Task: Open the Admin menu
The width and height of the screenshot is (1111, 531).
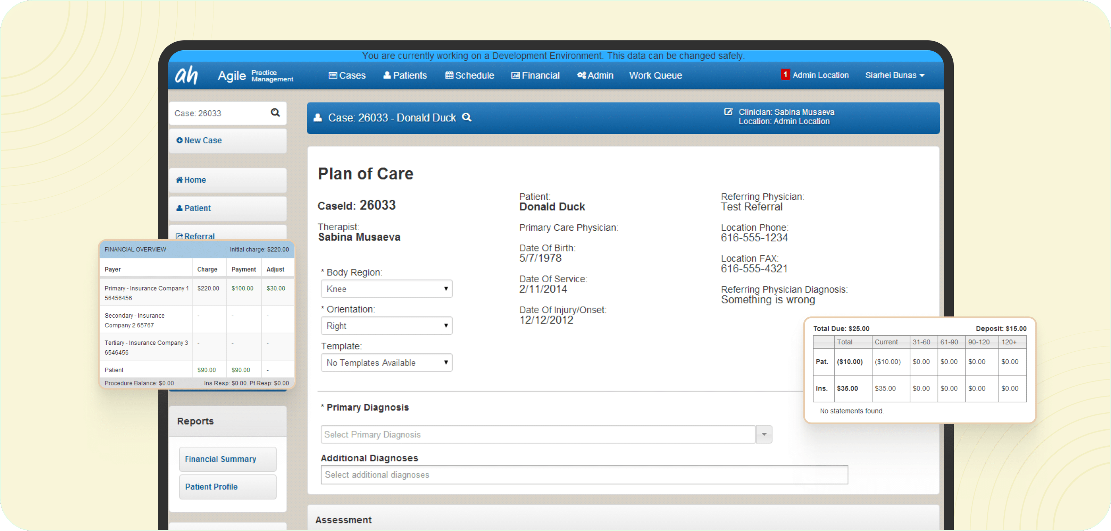Action: (x=595, y=75)
